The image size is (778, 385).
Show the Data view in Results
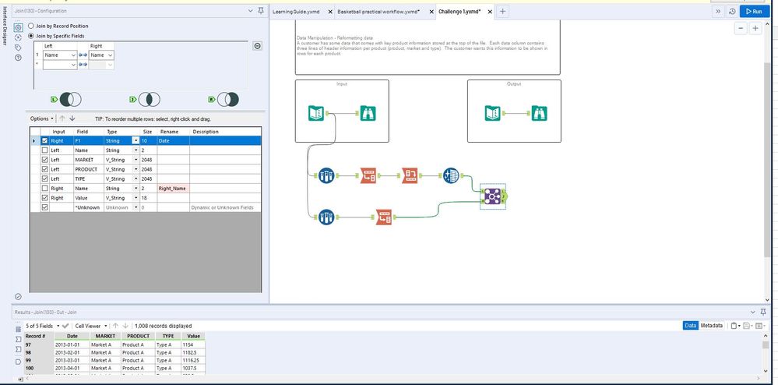pyautogui.click(x=690, y=326)
